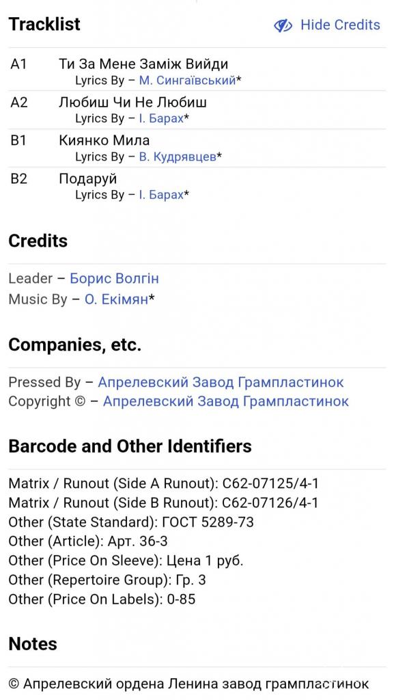Click the Credits section heading

pos(38,241)
